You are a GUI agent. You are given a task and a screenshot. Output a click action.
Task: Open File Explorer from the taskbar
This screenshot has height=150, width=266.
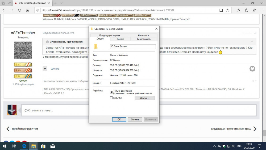point(34,146)
